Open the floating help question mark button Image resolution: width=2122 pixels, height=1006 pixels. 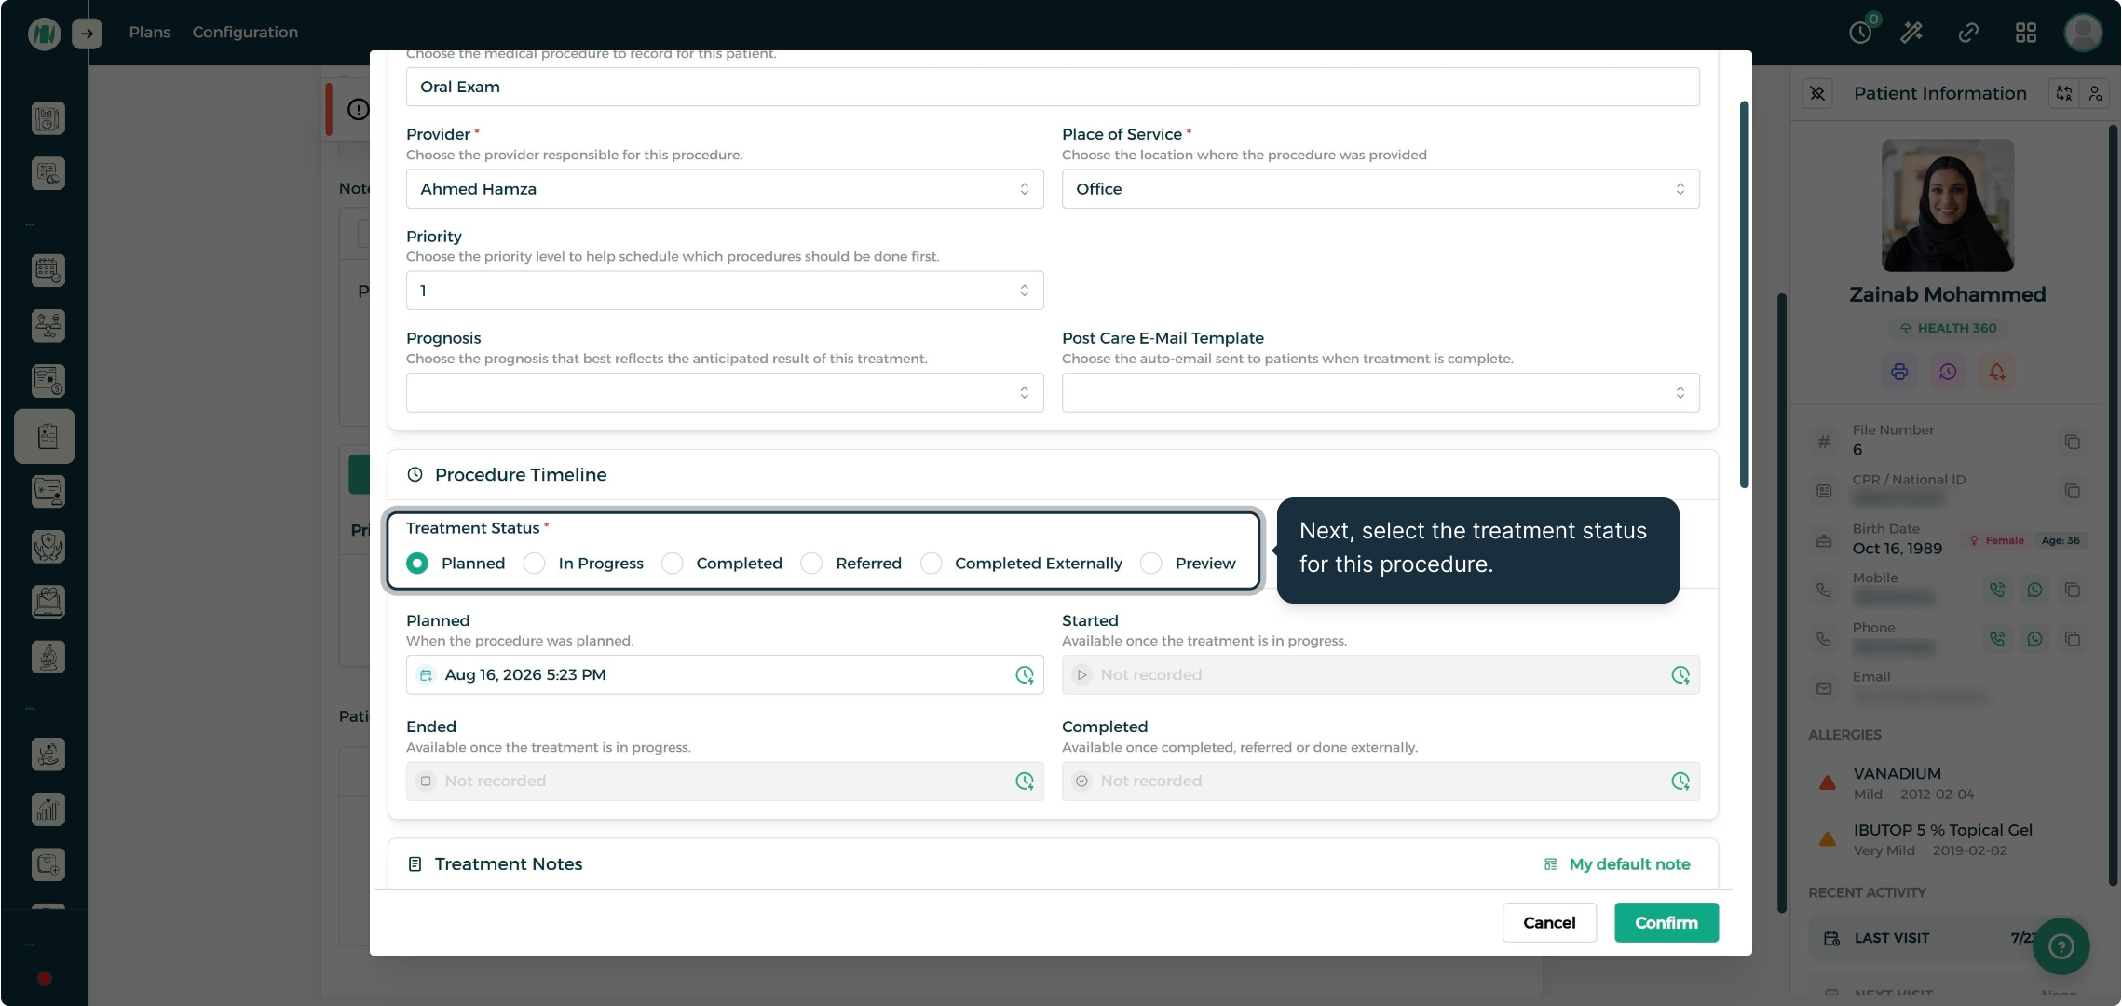2061,946
